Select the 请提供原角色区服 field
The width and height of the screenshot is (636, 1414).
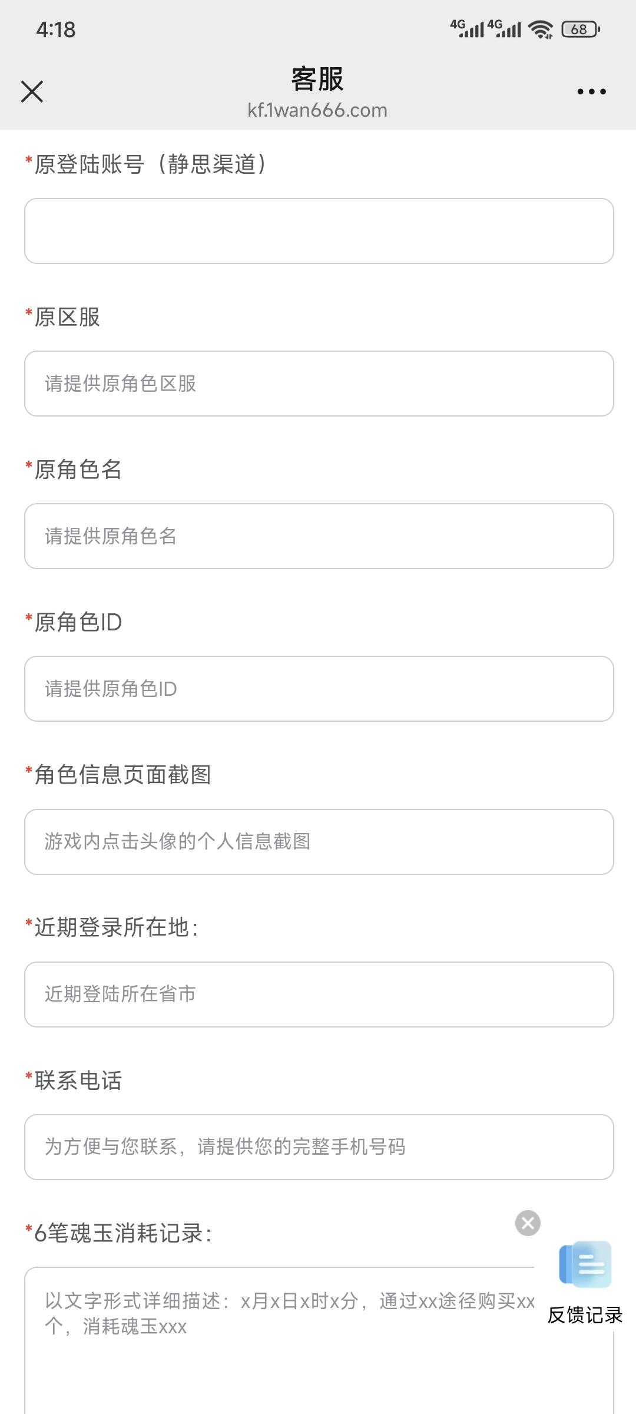coord(319,384)
